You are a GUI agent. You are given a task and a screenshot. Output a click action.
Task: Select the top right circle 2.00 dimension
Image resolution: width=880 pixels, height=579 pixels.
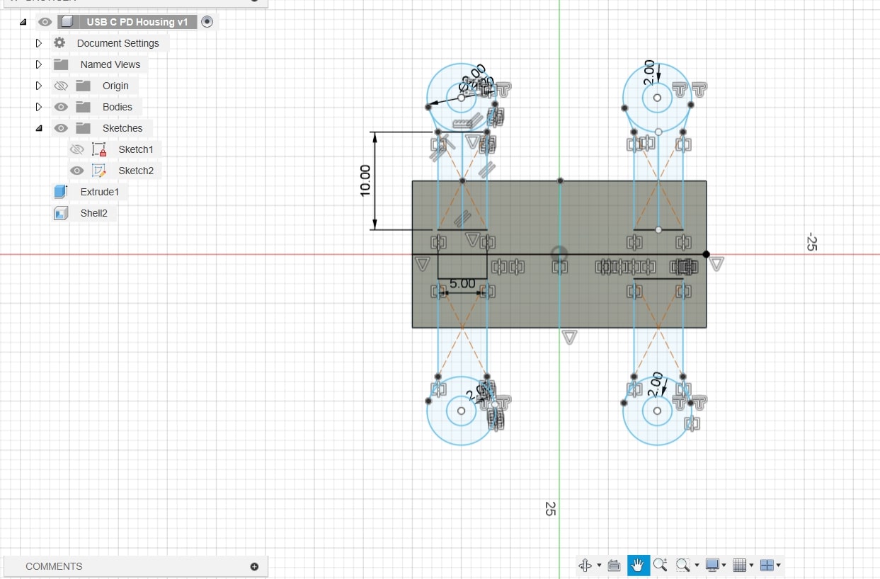click(x=649, y=73)
